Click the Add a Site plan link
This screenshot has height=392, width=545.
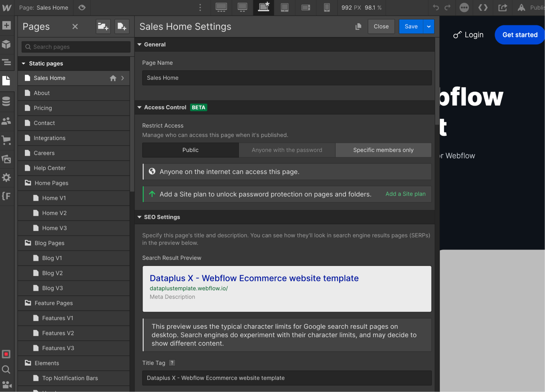405,194
